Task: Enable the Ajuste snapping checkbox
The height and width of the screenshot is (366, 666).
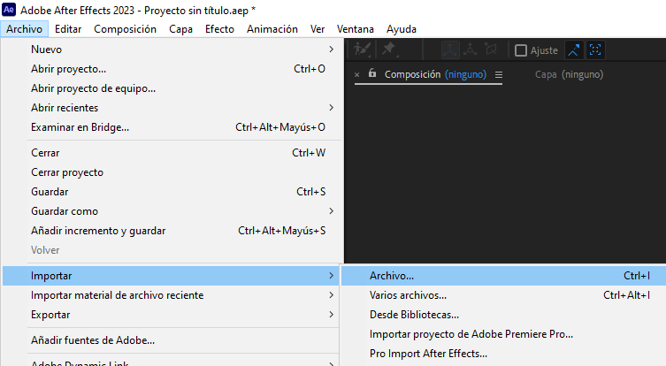Action: pos(521,50)
